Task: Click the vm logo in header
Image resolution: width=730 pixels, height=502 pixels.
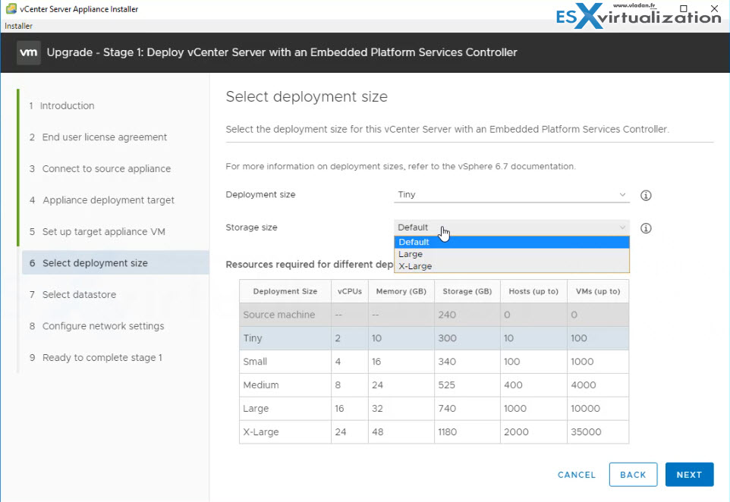Action: tap(28, 52)
